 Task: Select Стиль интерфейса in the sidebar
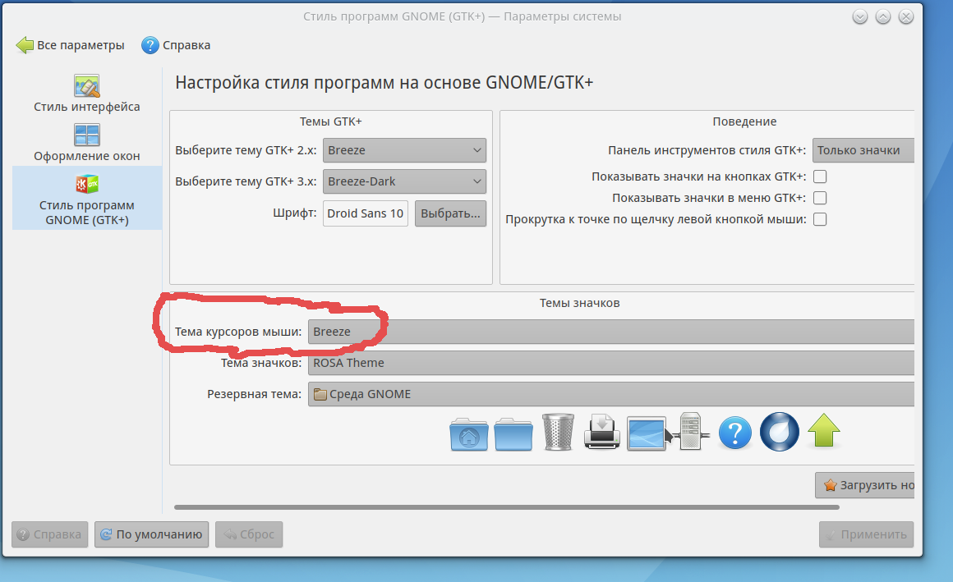click(x=87, y=94)
